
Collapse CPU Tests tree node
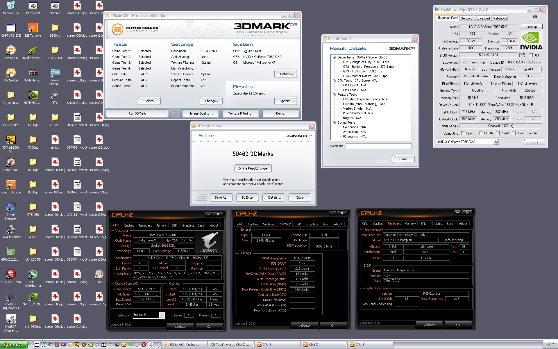pos(334,81)
